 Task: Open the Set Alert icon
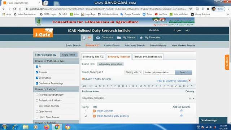(83, 79)
